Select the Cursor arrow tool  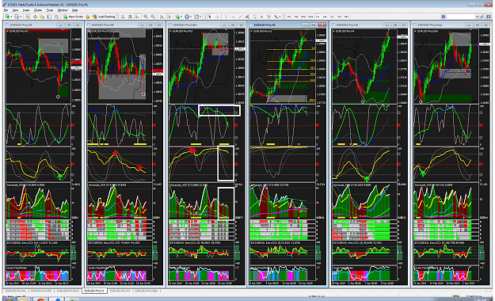210,17
